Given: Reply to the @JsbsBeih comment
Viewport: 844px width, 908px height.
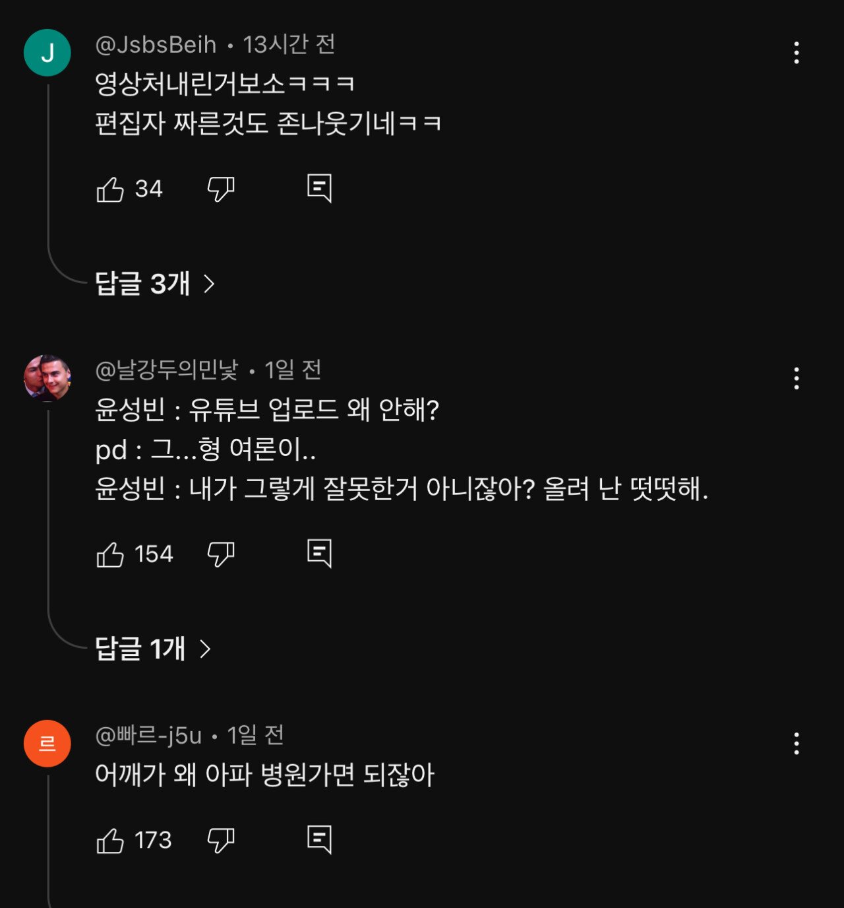Looking at the screenshot, I should click(x=320, y=189).
